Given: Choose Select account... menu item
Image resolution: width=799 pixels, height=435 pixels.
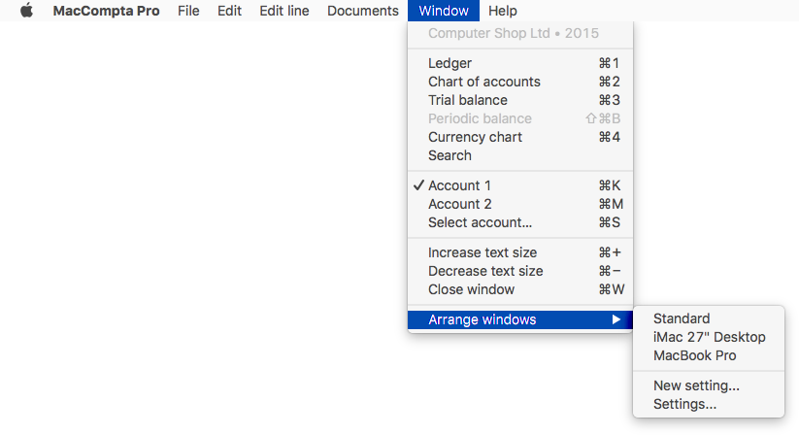Looking at the screenshot, I should click(520, 222).
